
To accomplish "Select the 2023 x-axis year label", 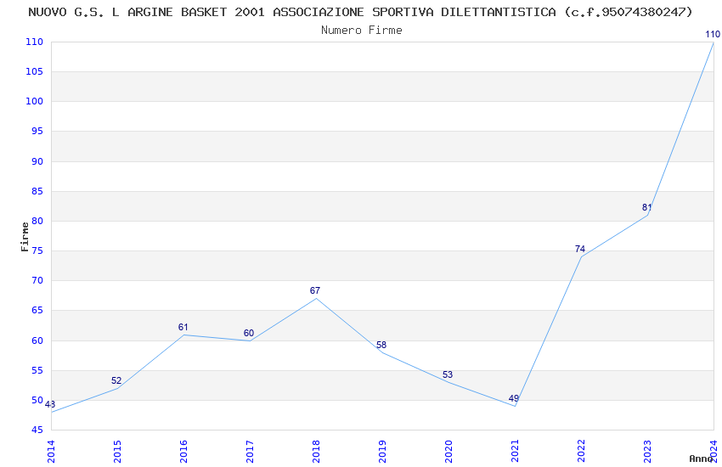I will pyautogui.click(x=648, y=451).
